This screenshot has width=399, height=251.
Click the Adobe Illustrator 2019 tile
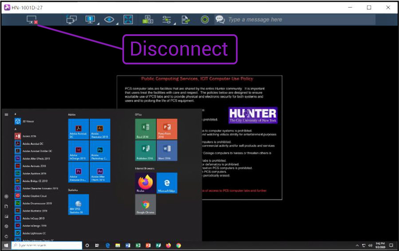(100, 129)
